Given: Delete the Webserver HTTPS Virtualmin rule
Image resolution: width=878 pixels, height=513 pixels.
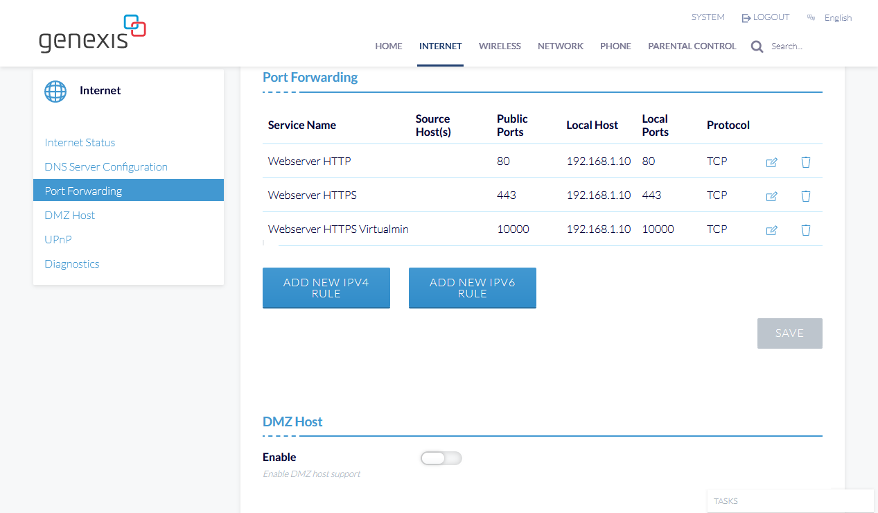Looking at the screenshot, I should (x=805, y=230).
